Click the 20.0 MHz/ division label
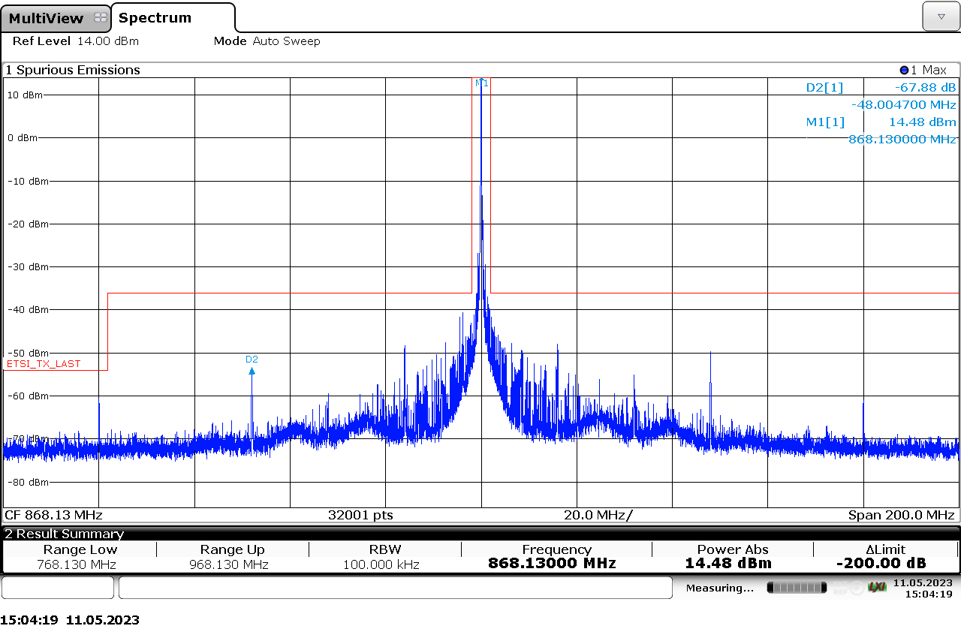The image size is (961, 638). coord(598,515)
